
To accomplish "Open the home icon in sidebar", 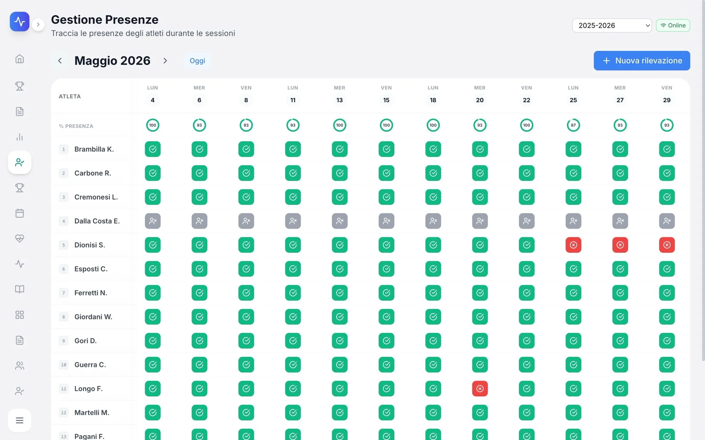I will click(x=20, y=59).
